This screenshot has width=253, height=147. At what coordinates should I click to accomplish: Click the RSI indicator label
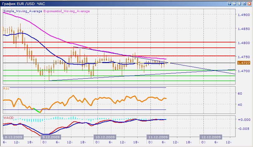point(6,88)
